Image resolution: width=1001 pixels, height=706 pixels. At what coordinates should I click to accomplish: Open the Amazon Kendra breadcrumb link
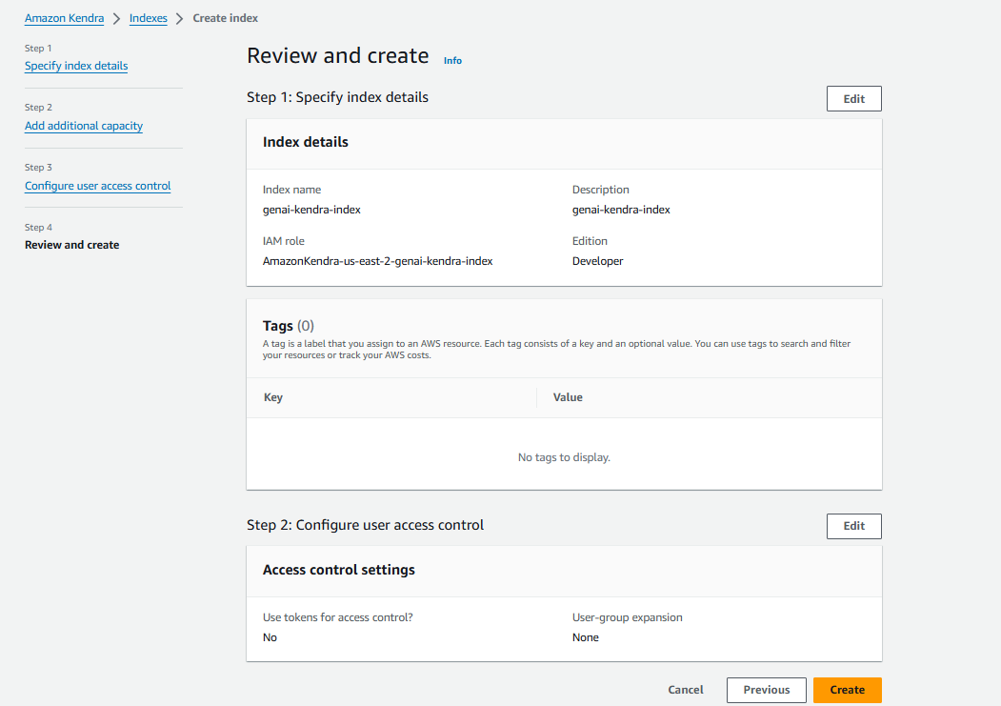(x=64, y=17)
